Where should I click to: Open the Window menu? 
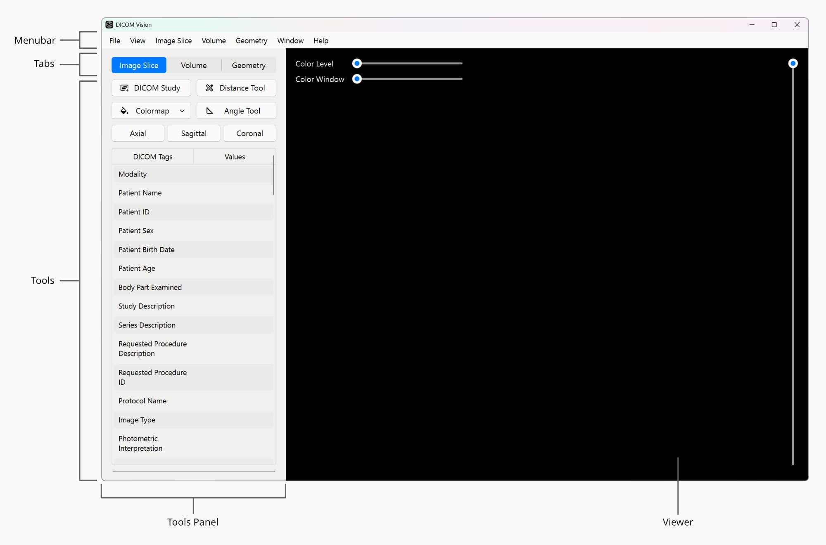tap(290, 40)
